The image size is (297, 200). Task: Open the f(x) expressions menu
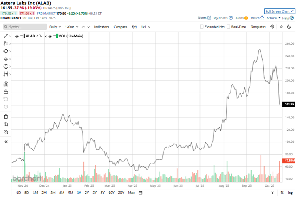tap(134, 27)
